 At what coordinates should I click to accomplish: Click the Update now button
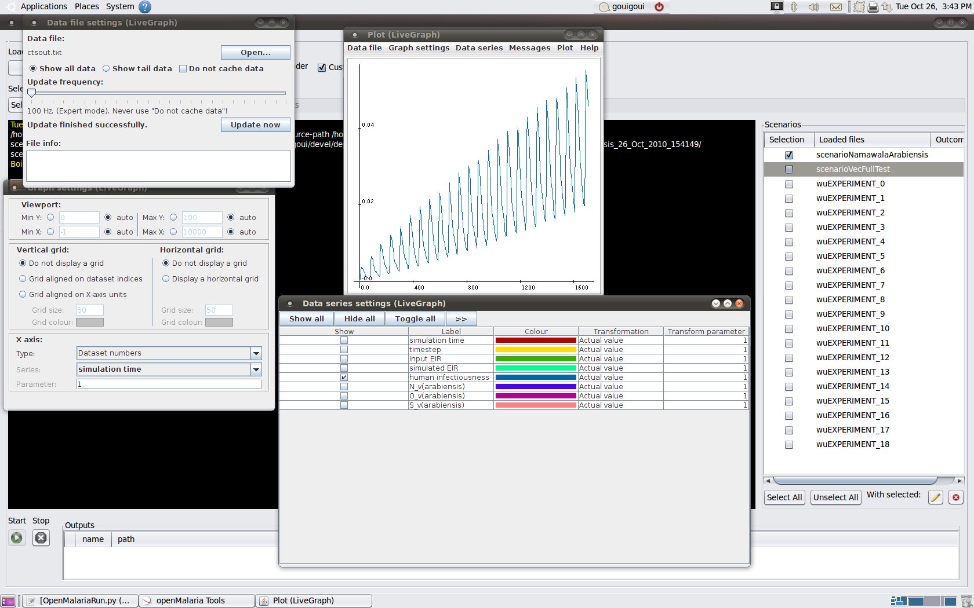(256, 124)
